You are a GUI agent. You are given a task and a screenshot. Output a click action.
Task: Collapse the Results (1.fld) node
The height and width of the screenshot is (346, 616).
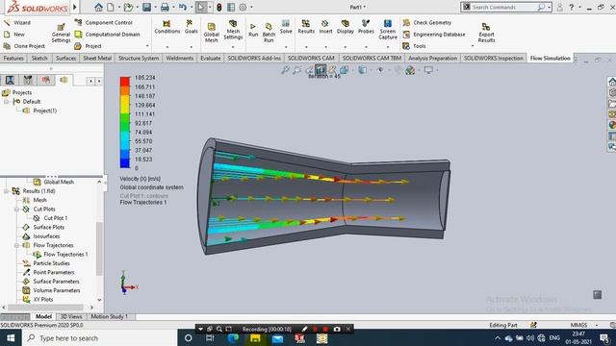7,191
